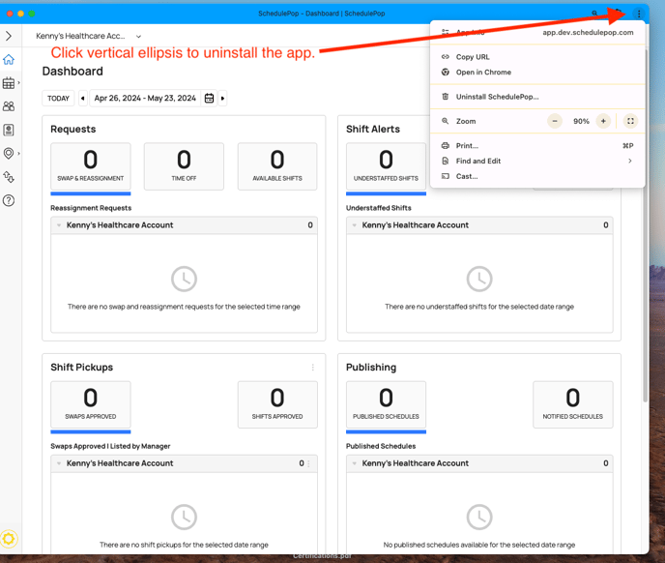Expand submenu arrow beside sidebar location icon
This screenshot has height=563, width=665.
pyautogui.click(x=18, y=153)
